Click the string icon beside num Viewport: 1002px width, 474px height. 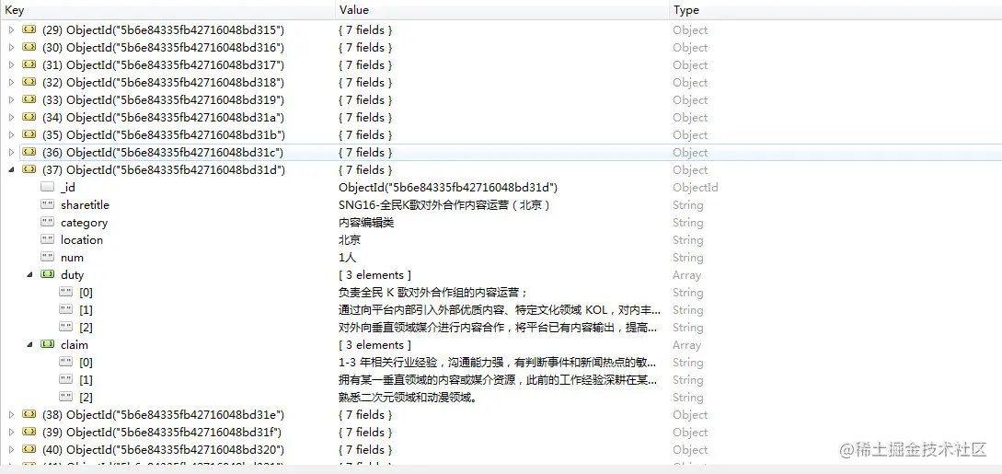(x=47, y=258)
